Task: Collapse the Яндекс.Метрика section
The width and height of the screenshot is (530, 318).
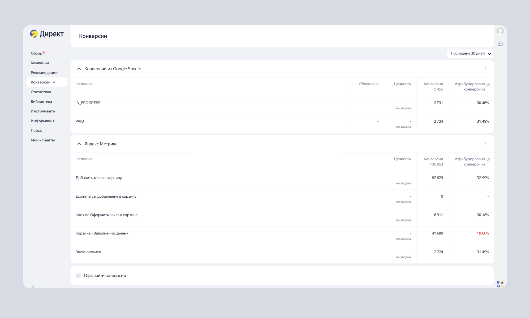Action: [79, 144]
